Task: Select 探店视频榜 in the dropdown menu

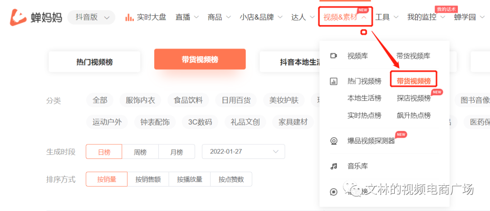Action: (413, 99)
